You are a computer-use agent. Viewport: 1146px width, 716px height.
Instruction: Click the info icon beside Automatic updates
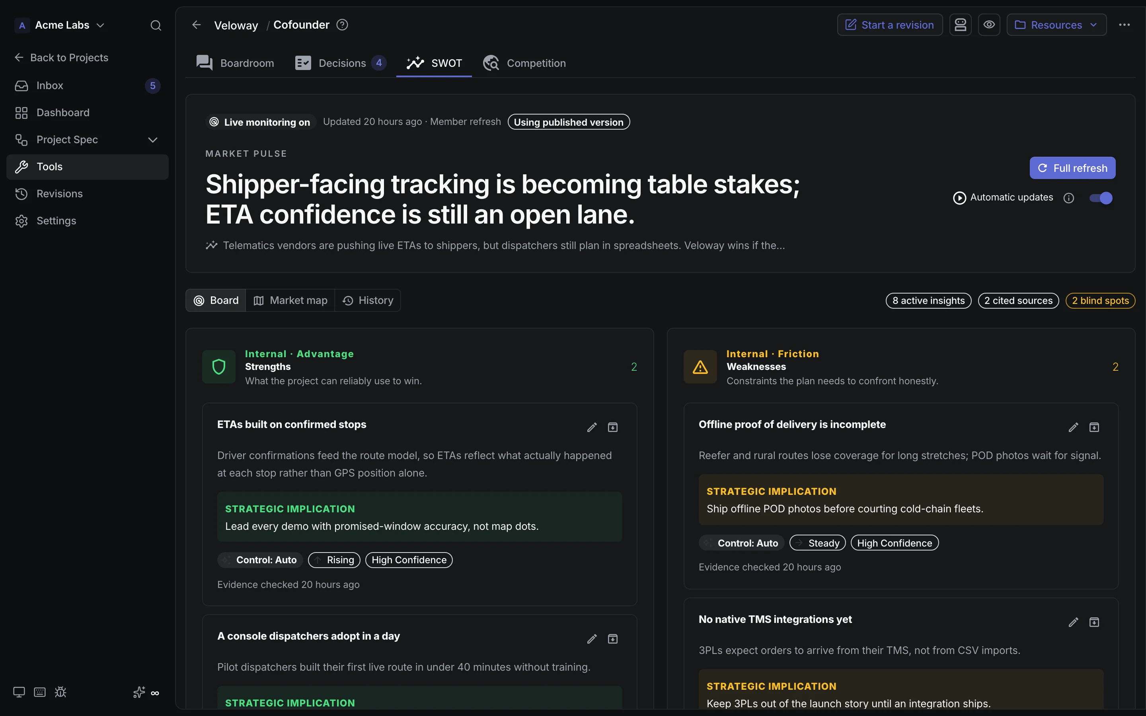(1068, 198)
